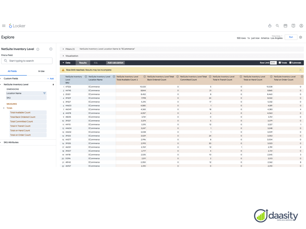
Task: Open the search magnifier in top bar
Action: click(277, 26)
